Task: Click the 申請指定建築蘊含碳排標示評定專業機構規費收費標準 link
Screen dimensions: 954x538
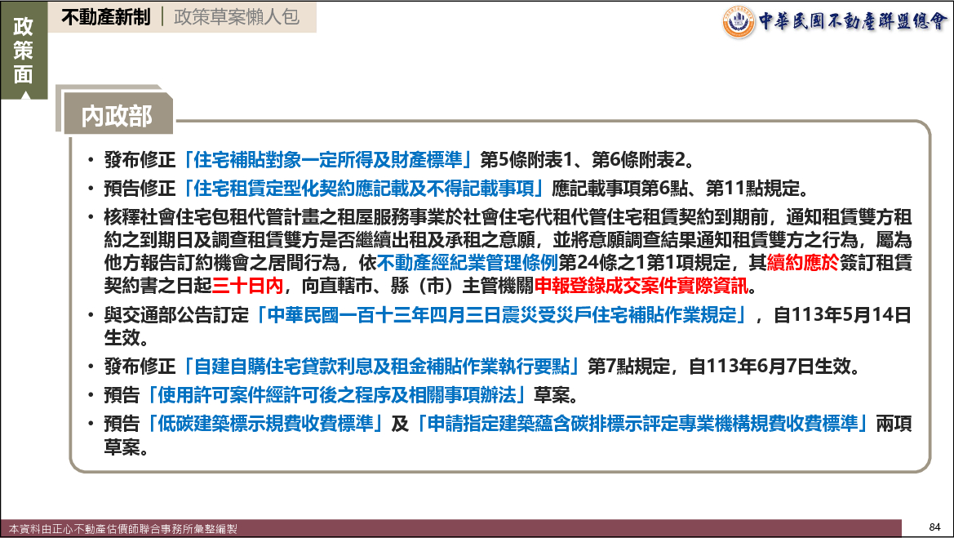Action: click(643, 425)
